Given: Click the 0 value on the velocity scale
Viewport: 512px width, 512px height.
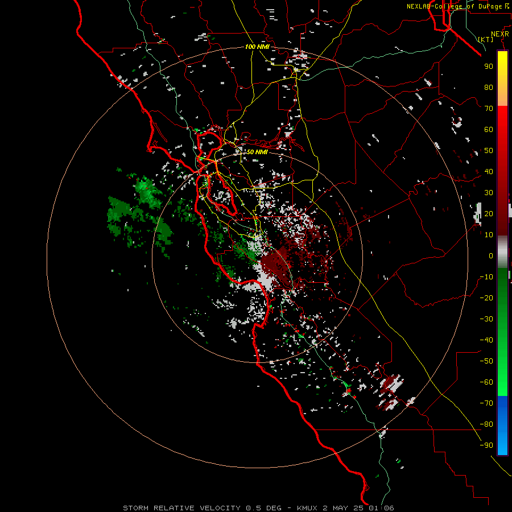Looking at the screenshot, I should (491, 255).
